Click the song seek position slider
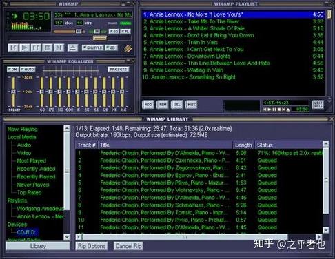 click(70, 38)
